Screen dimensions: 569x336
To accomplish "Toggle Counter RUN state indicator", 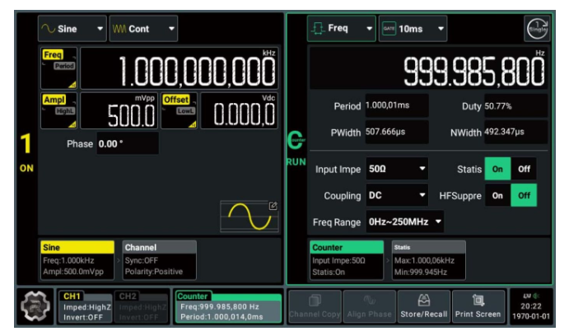I will tap(296, 148).
